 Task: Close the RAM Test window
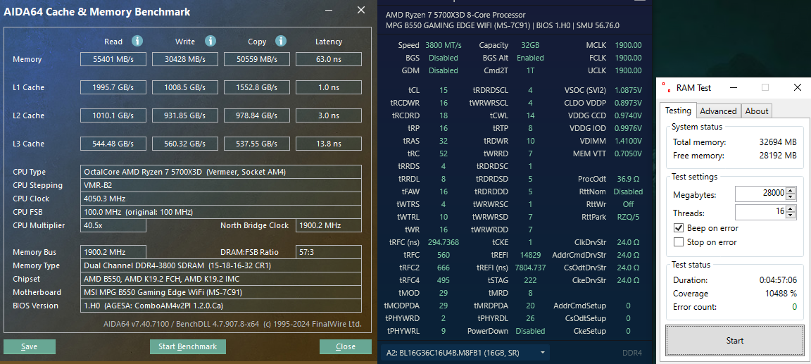click(797, 87)
